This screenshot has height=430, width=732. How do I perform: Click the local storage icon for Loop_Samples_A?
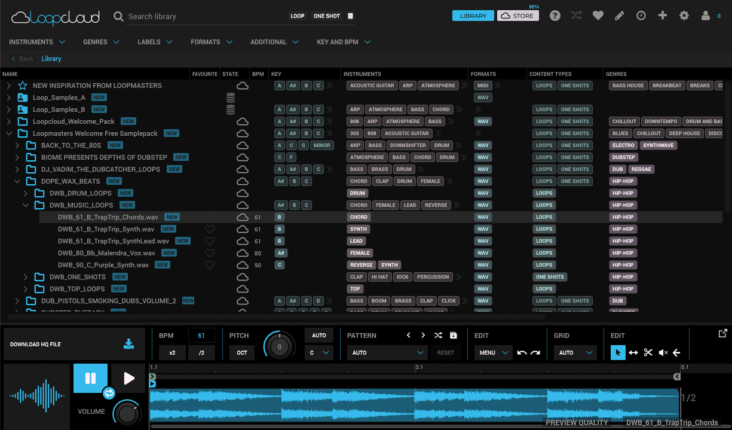(x=230, y=97)
